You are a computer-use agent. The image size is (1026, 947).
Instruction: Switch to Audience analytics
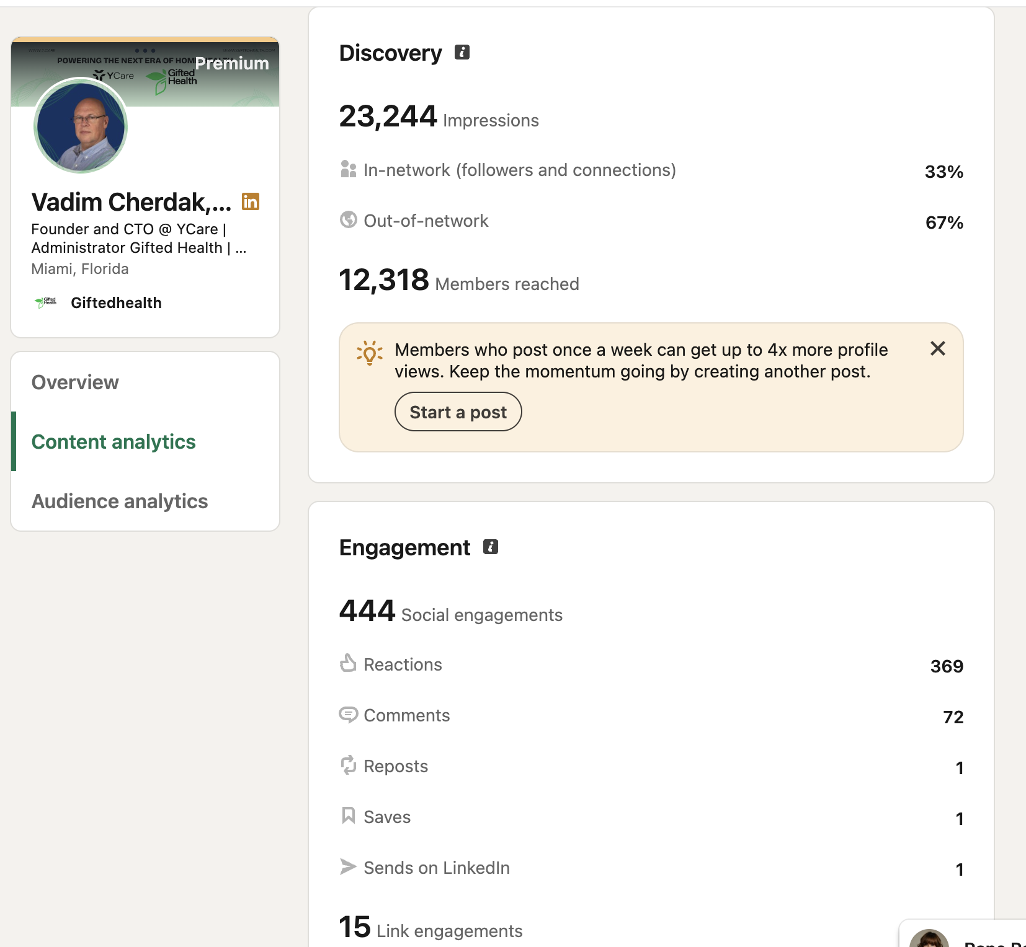click(x=120, y=501)
